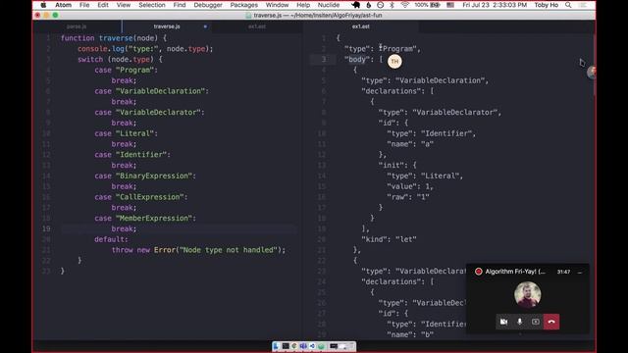The image size is (628, 353).
Task: Open the File menu
Action: [84, 5]
